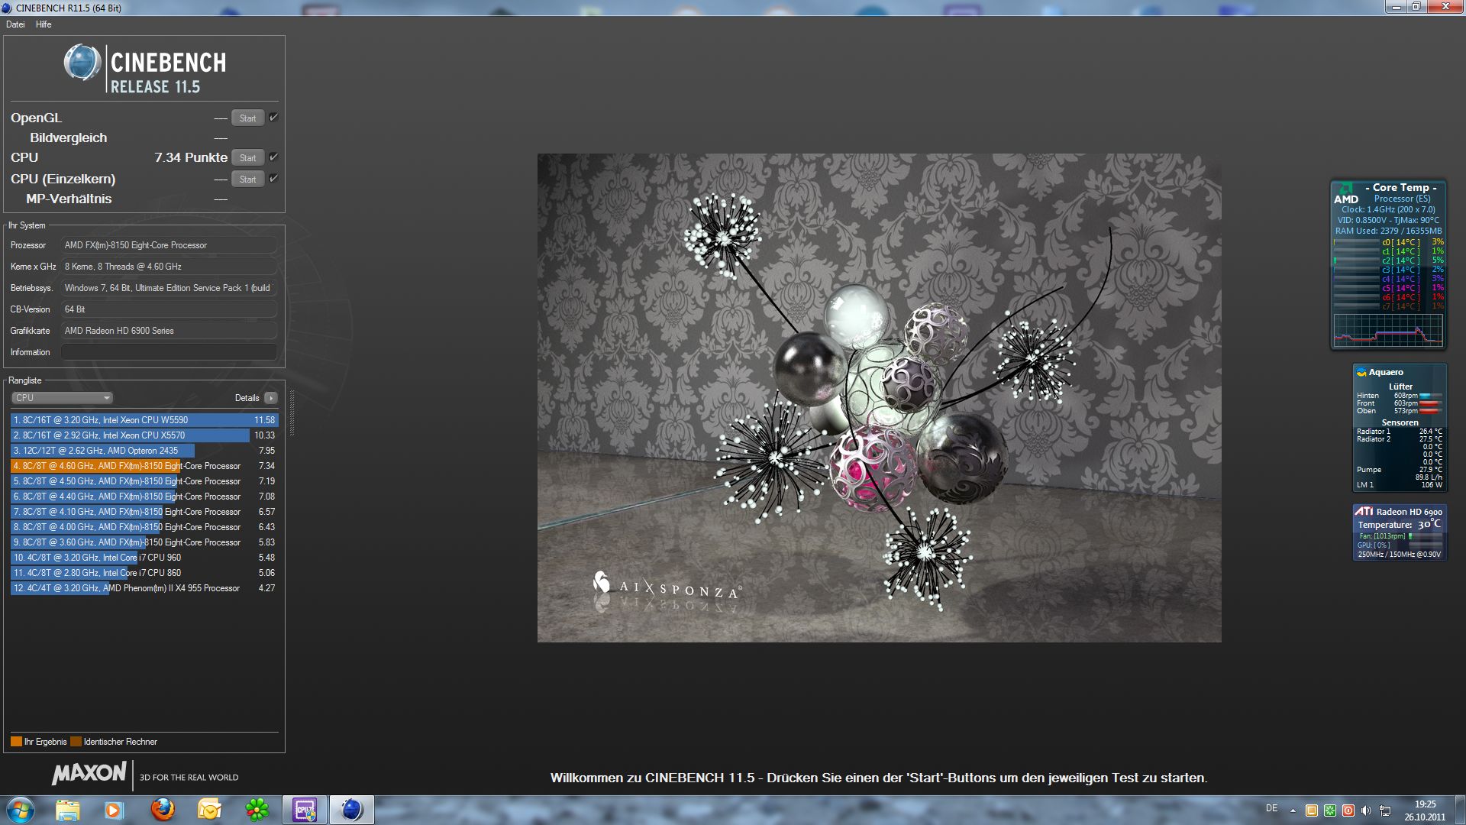Click the Prozessor field AMD FX-8150
This screenshot has width=1466, height=825.
(169, 245)
